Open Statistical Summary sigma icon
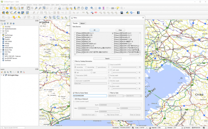 pos(103,8)
